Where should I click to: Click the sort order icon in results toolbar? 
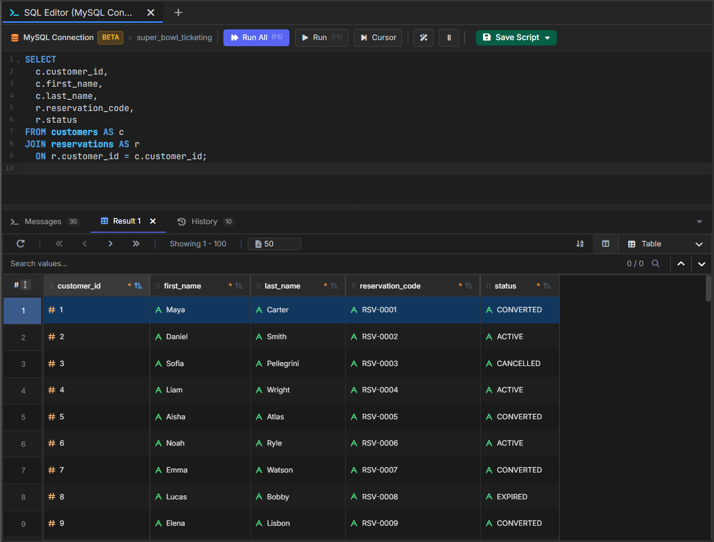[580, 244]
